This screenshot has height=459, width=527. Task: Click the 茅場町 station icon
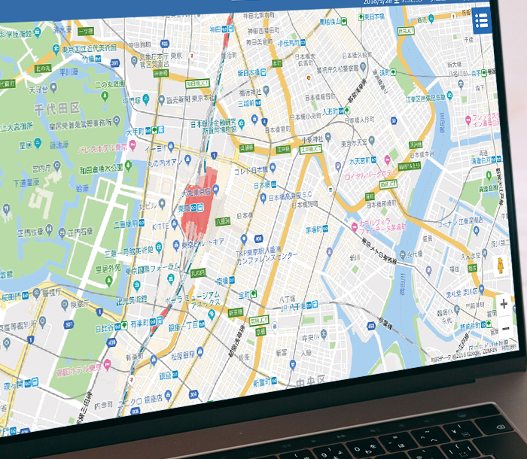[x=325, y=229]
